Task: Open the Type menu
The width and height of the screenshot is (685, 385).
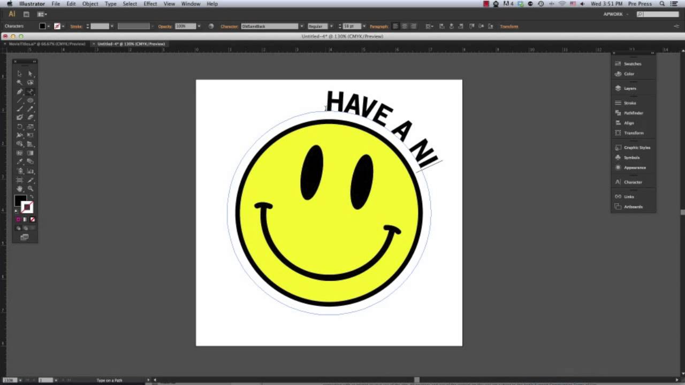Action: tap(111, 4)
